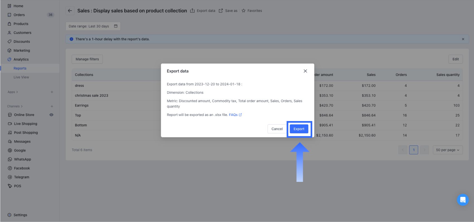Screen dimensions: 474x222
Task: Click the Products bag icon
Action: coord(9,24)
